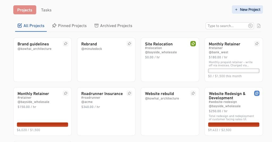Click the @acme client label

(x=87, y=102)
